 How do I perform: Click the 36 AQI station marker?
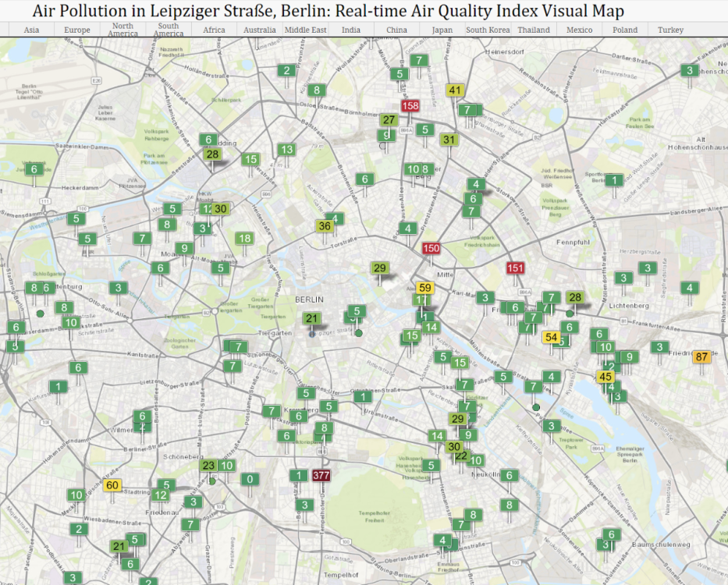click(325, 226)
